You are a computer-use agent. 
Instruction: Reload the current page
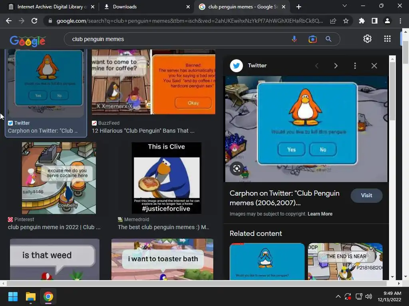pos(34,21)
